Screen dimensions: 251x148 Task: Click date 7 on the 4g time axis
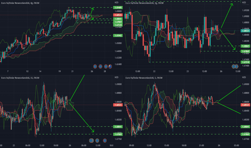point(8,71)
